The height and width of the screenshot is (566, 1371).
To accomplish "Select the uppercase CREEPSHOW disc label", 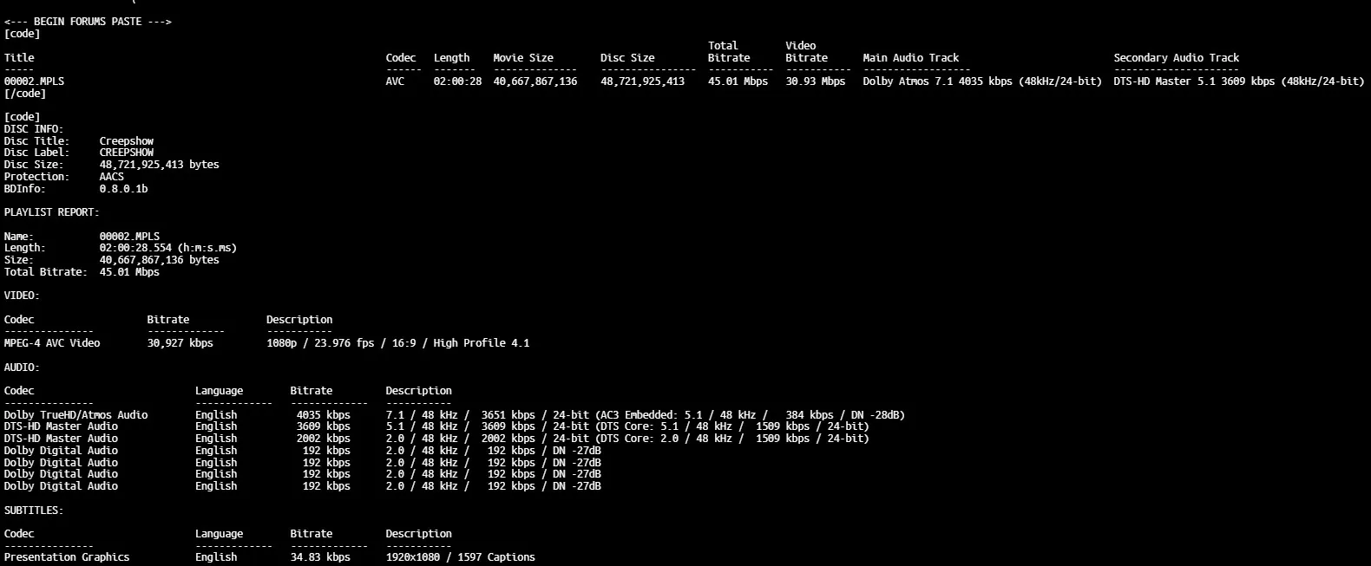I will (126, 153).
